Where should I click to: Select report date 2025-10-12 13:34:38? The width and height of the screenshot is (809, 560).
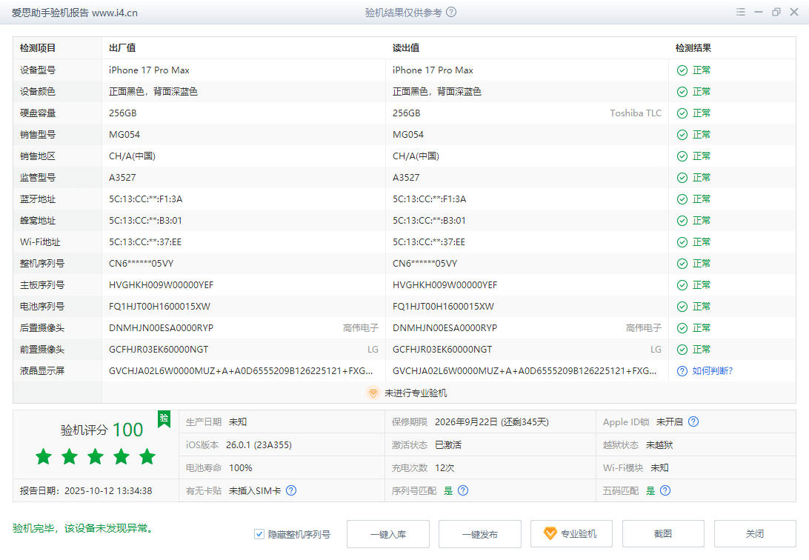pyautogui.click(x=108, y=491)
